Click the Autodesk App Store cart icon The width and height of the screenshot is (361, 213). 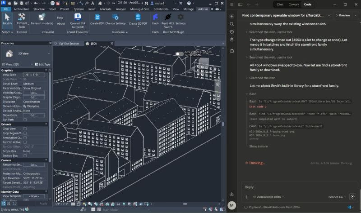click(180, 3)
